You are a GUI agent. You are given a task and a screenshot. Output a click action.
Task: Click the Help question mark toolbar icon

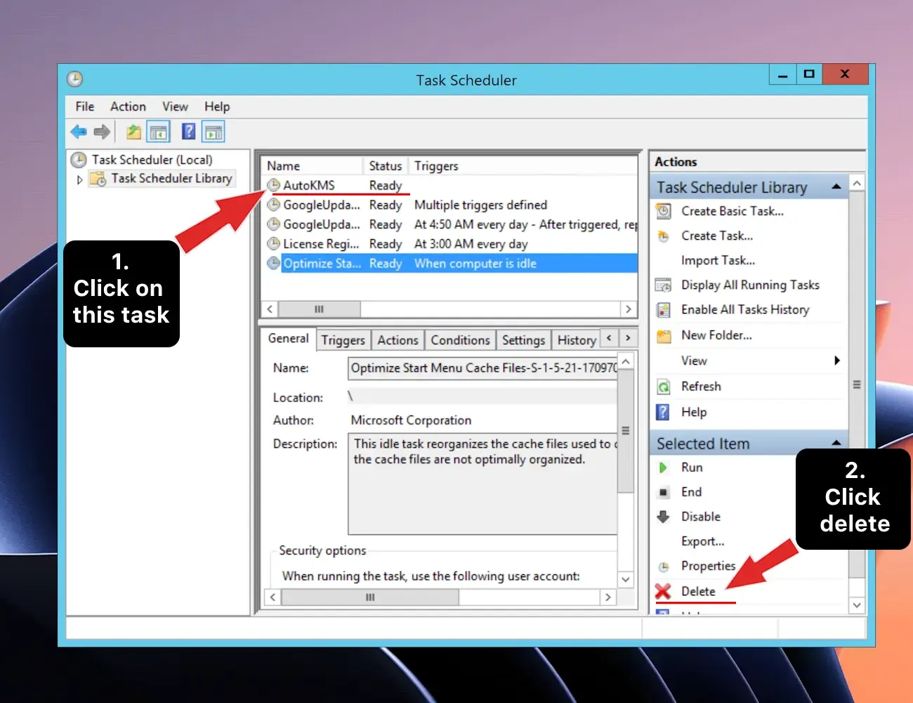(188, 131)
